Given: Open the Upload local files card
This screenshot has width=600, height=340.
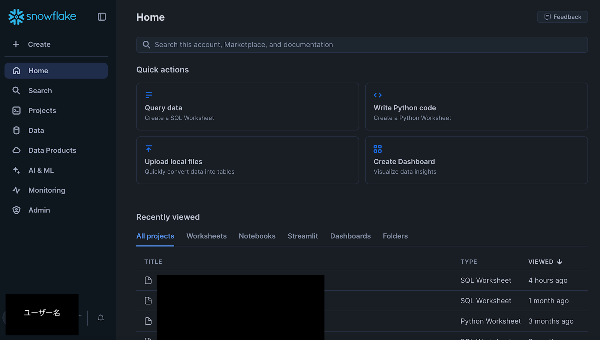Looking at the screenshot, I should [x=247, y=160].
